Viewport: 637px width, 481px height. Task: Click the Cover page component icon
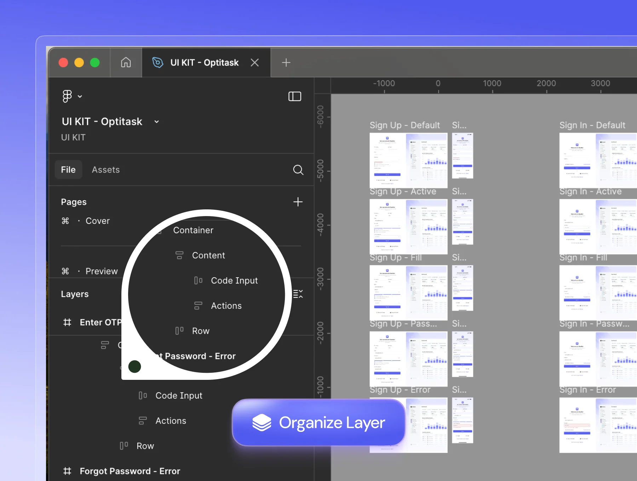(x=65, y=221)
